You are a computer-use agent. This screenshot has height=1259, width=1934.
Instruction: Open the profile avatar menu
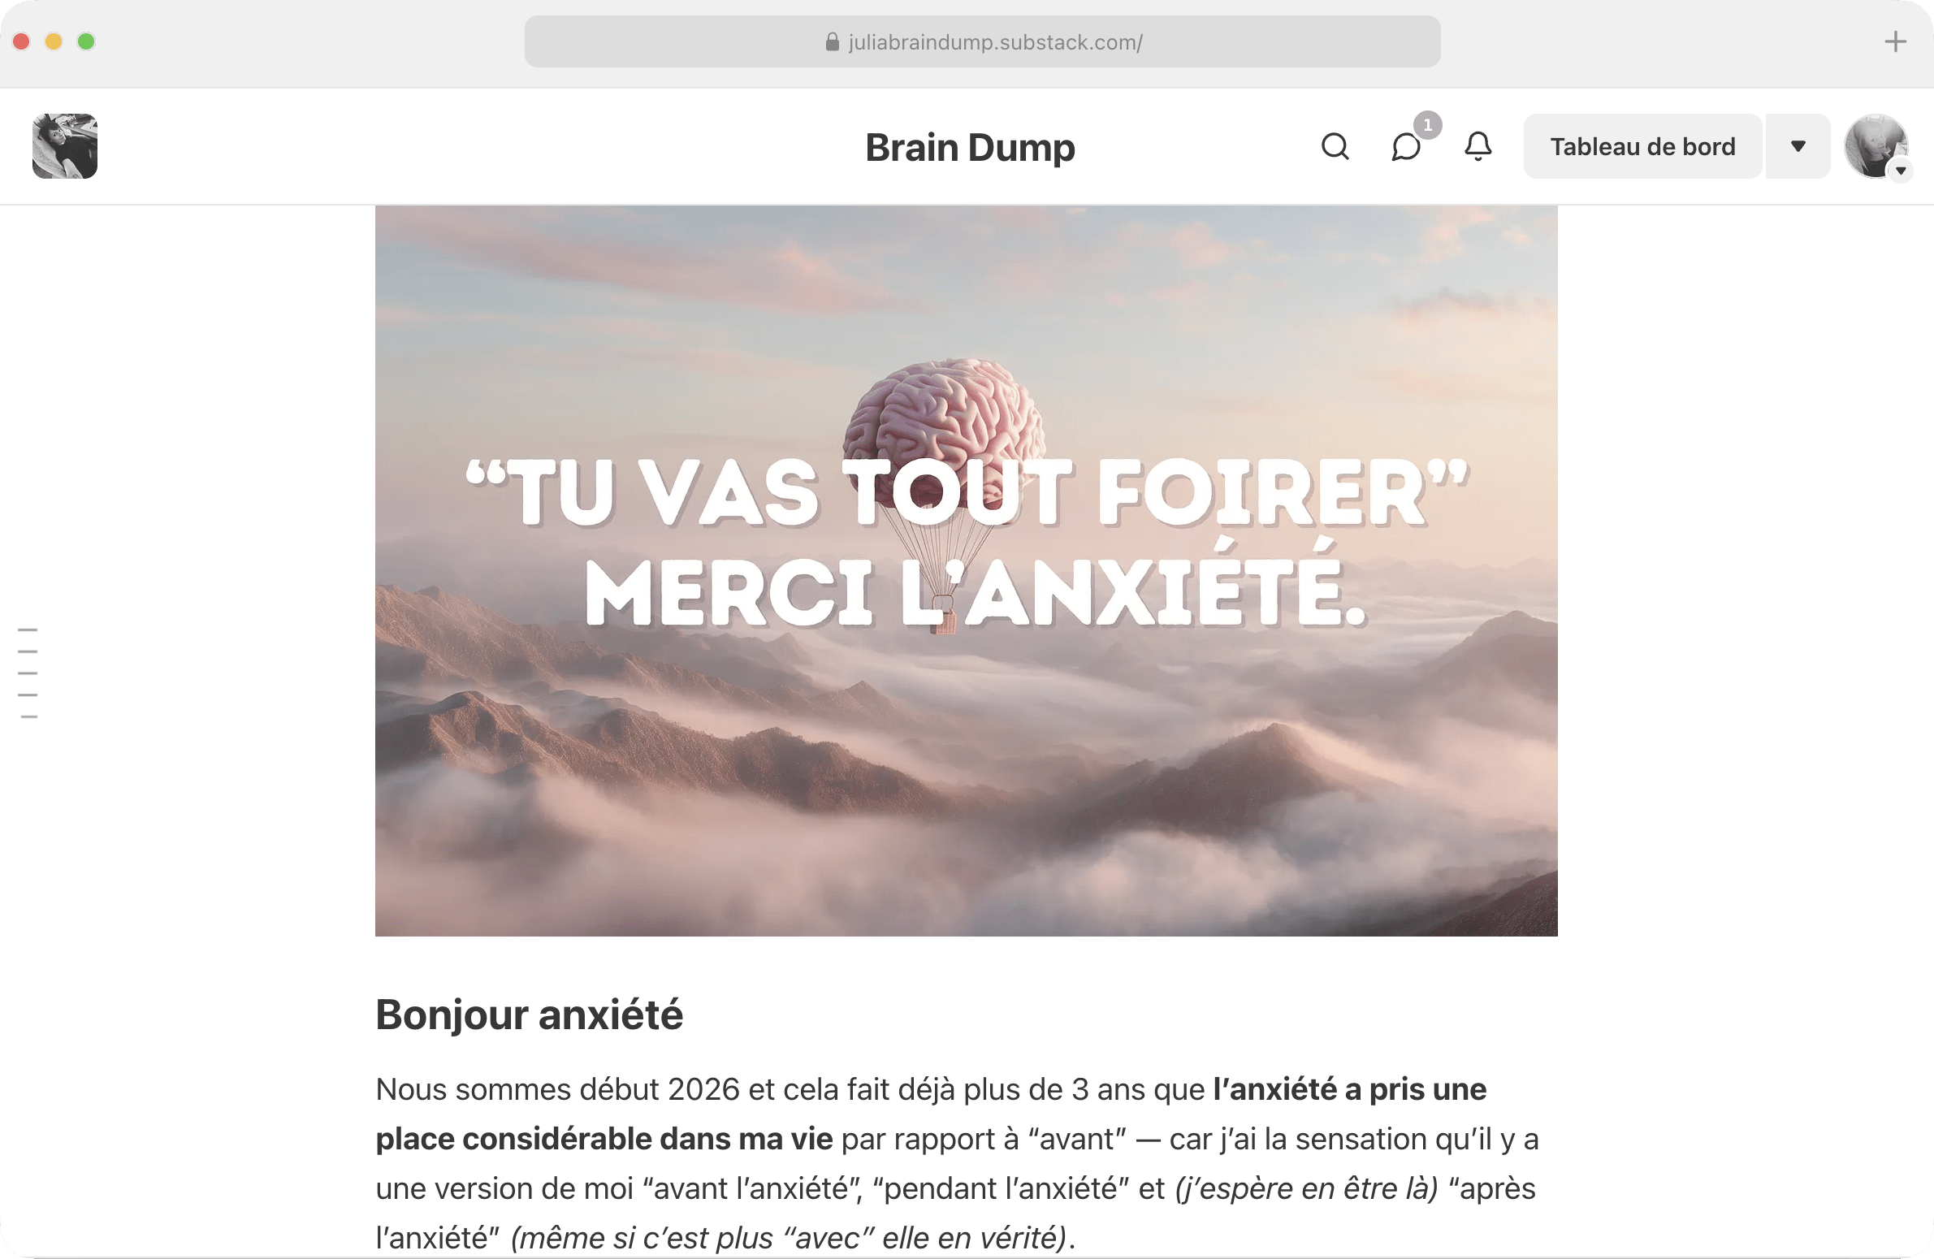point(1876,146)
